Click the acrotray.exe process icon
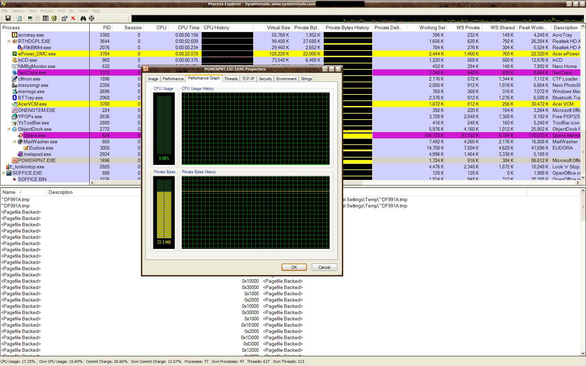This screenshot has height=366, width=586. point(15,35)
